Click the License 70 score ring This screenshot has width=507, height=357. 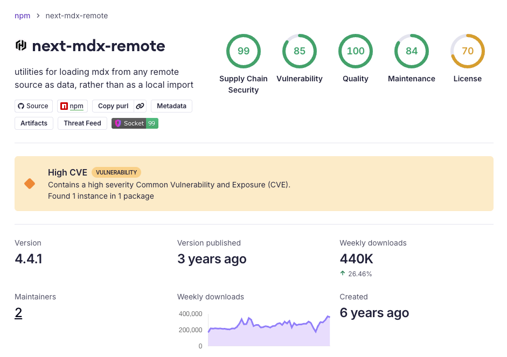(x=468, y=51)
